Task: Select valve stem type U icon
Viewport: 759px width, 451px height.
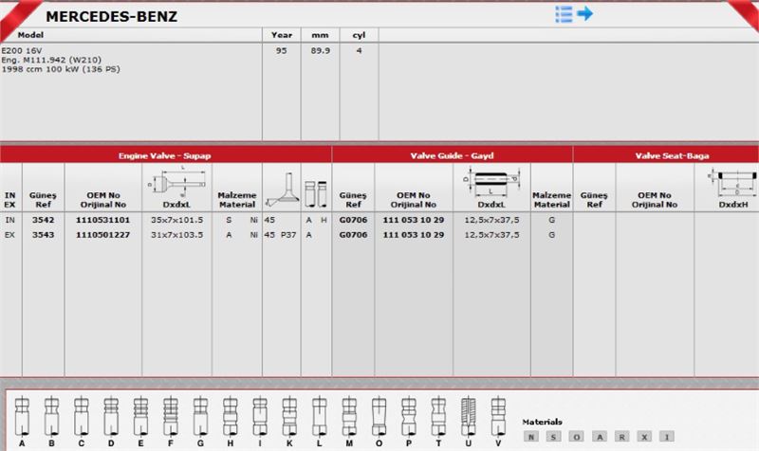Action: pyautogui.click(x=468, y=416)
